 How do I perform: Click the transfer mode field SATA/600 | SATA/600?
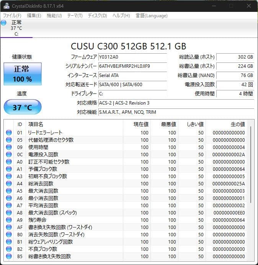(x=132, y=85)
